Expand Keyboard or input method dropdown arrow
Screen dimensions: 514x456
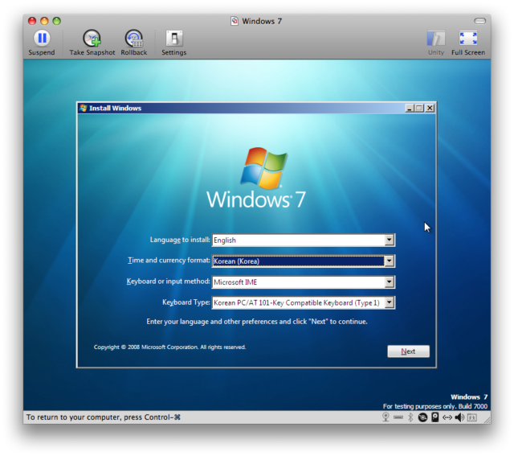(x=389, y=282)
